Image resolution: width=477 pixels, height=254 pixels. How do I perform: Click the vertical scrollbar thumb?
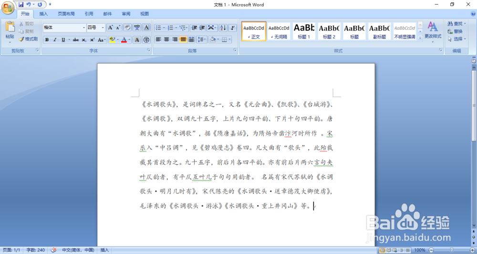click(x=474, y=106)
